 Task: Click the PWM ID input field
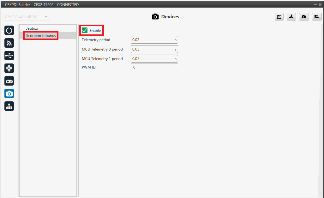[154, 67]
